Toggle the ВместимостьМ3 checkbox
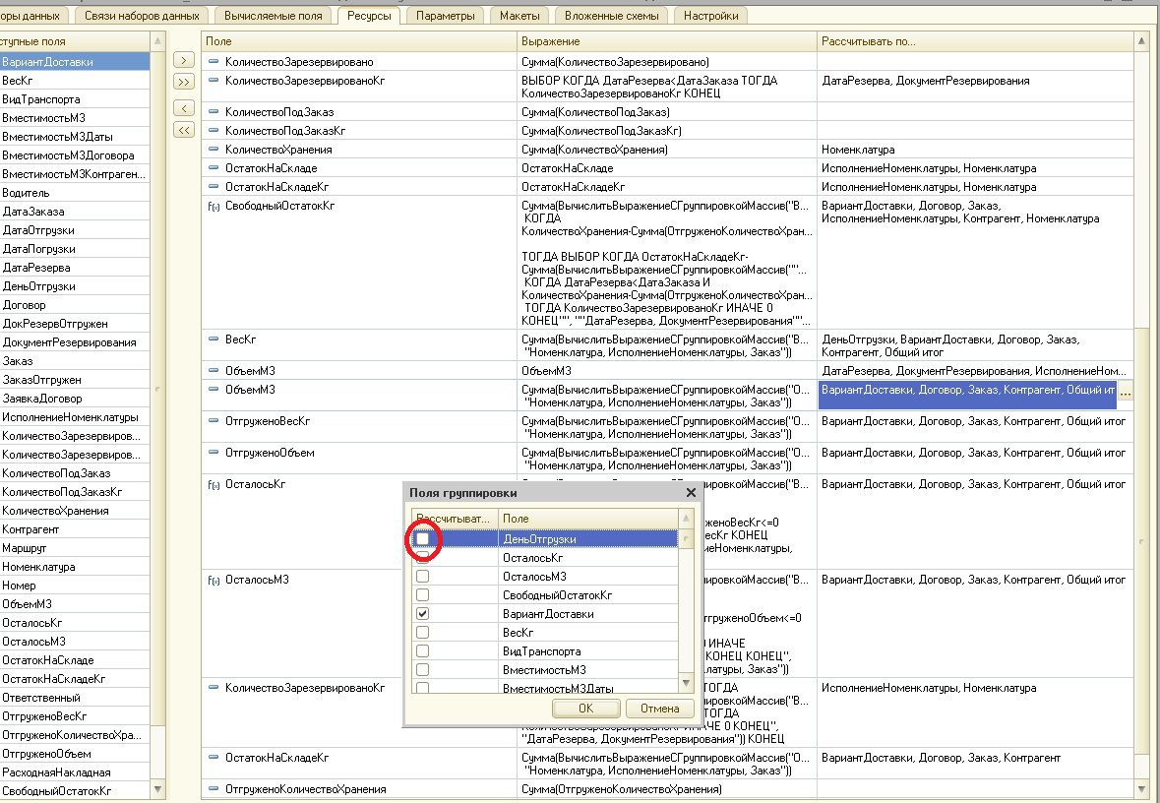Screen dimensions: 1160x803 point(422,670)
